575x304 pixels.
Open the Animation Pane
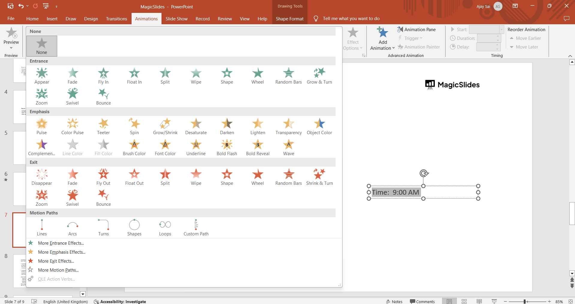416,29
